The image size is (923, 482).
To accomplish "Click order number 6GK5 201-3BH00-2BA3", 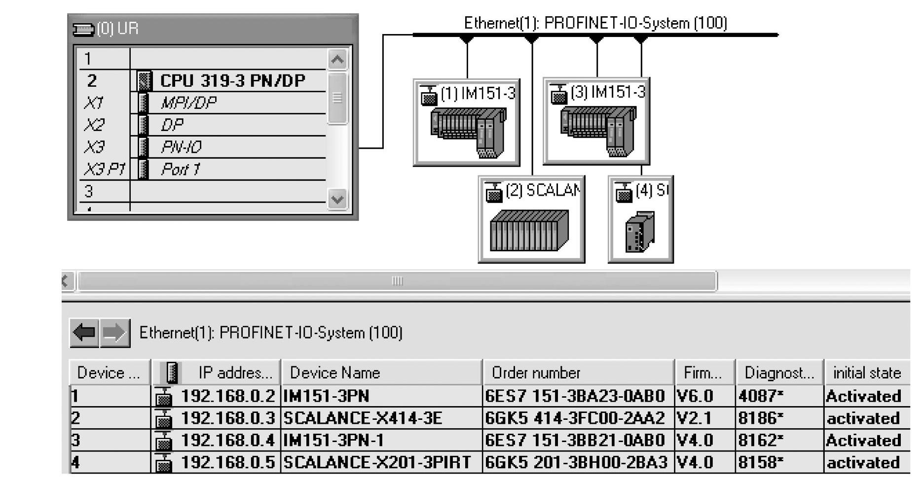I will click(x=578, y=463).
